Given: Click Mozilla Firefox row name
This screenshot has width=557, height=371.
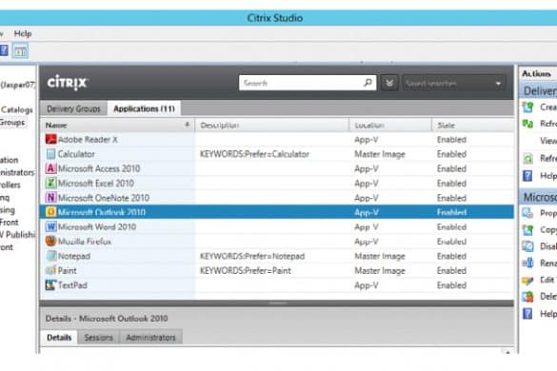Looking at the screenshot, I should pyautogui.click(x=85, y=242).
